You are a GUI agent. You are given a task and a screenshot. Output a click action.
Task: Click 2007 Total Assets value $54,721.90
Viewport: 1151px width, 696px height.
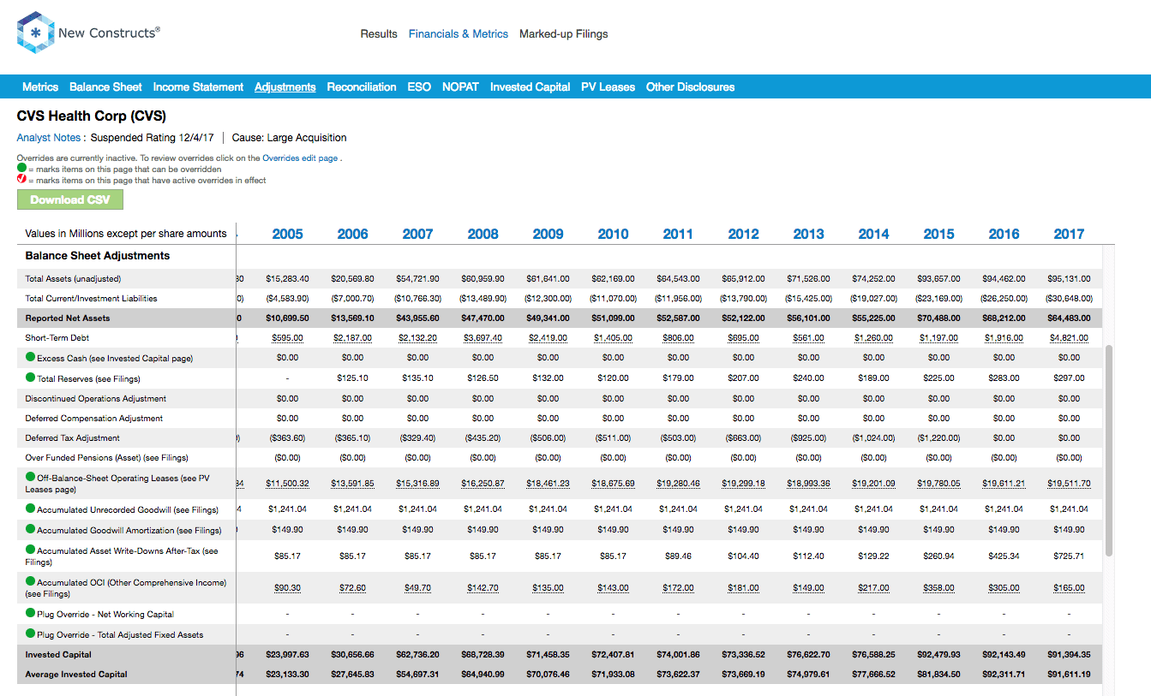pos(417,279)
